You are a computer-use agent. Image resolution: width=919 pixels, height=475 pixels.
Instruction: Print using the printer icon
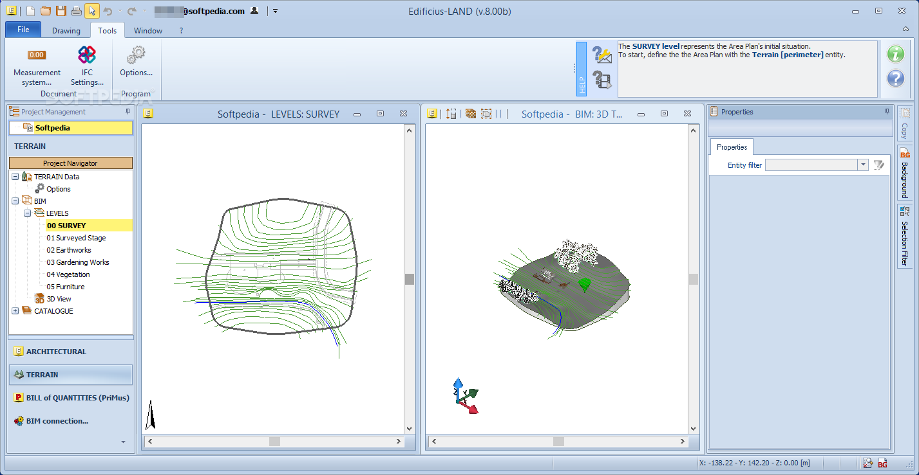77,11
